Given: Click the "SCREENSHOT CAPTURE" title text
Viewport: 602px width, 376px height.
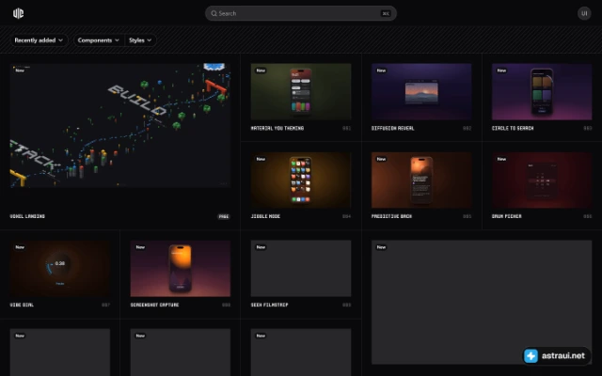Looking at the screenshot, I should click(x=154, y=305).
